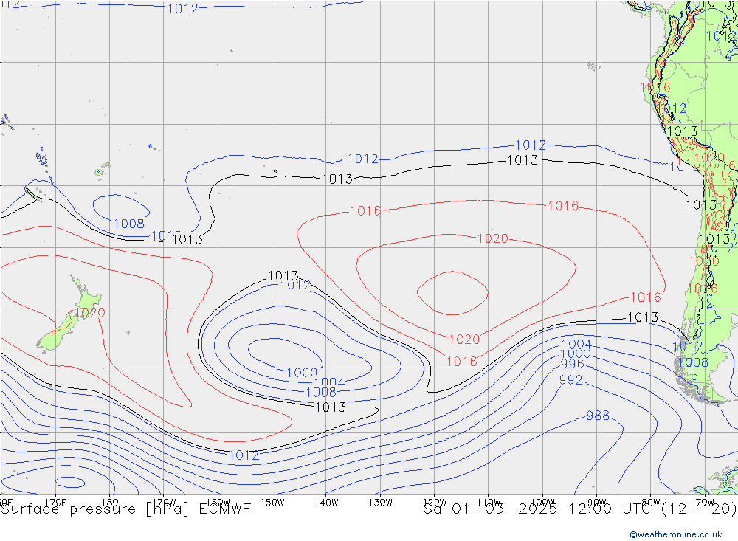The width and height of the screenshot is (738, 541).
Task: Click the blue 1008 label northeast of New Zealand
Action: point(129,223)
